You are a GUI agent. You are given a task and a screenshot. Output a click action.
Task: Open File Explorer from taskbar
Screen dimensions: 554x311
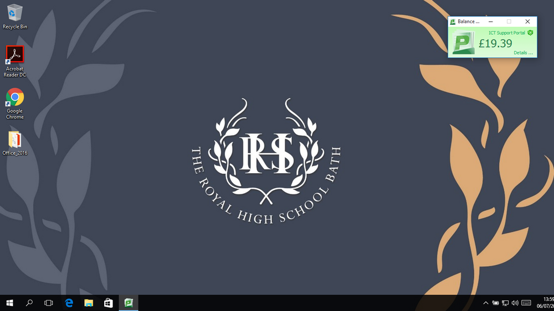(88, 303)
